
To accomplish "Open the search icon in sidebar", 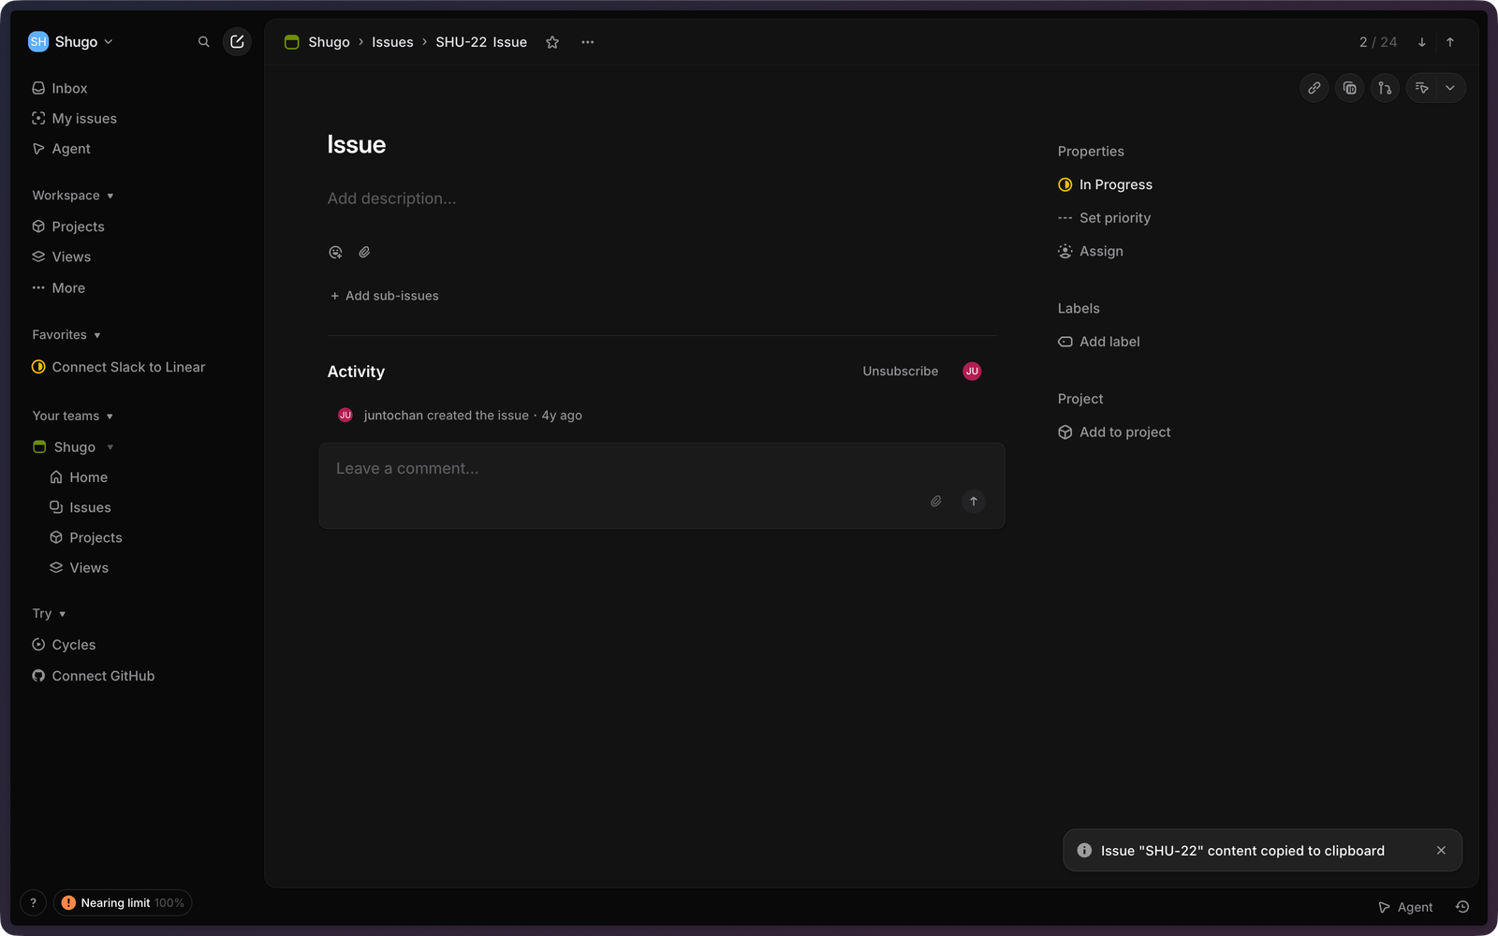I will pyautogui.click(x=203, y=42).
